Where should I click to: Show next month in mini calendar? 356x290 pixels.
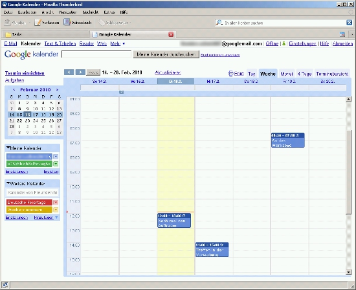pyautogui.click(x=57, y=90)
